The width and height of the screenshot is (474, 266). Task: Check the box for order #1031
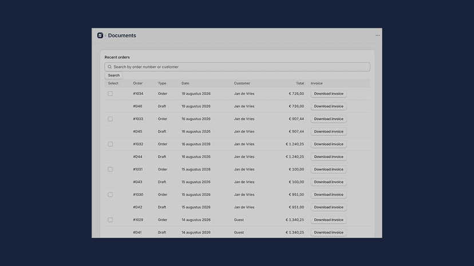110,170
